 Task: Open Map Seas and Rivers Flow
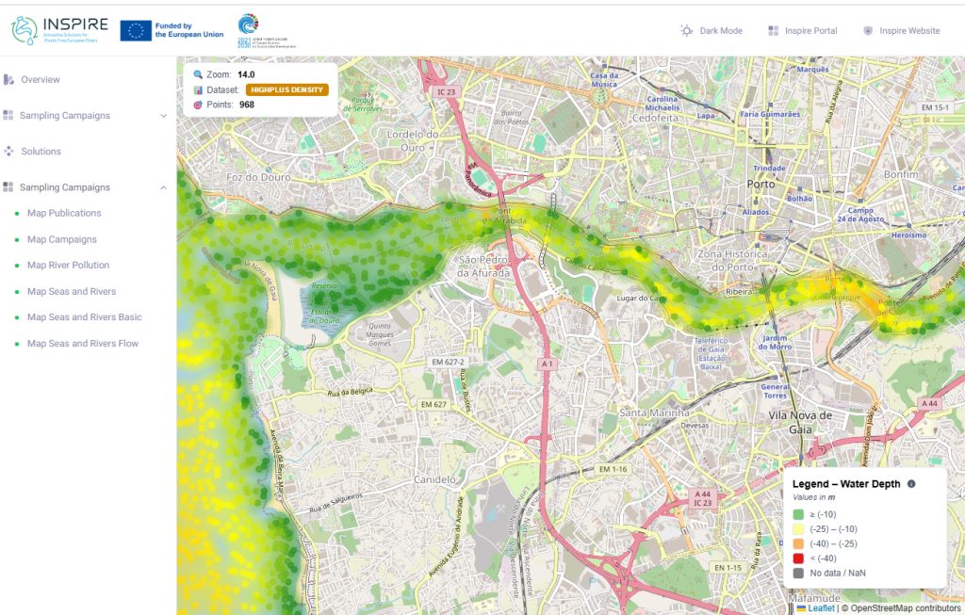coord(83,344)
